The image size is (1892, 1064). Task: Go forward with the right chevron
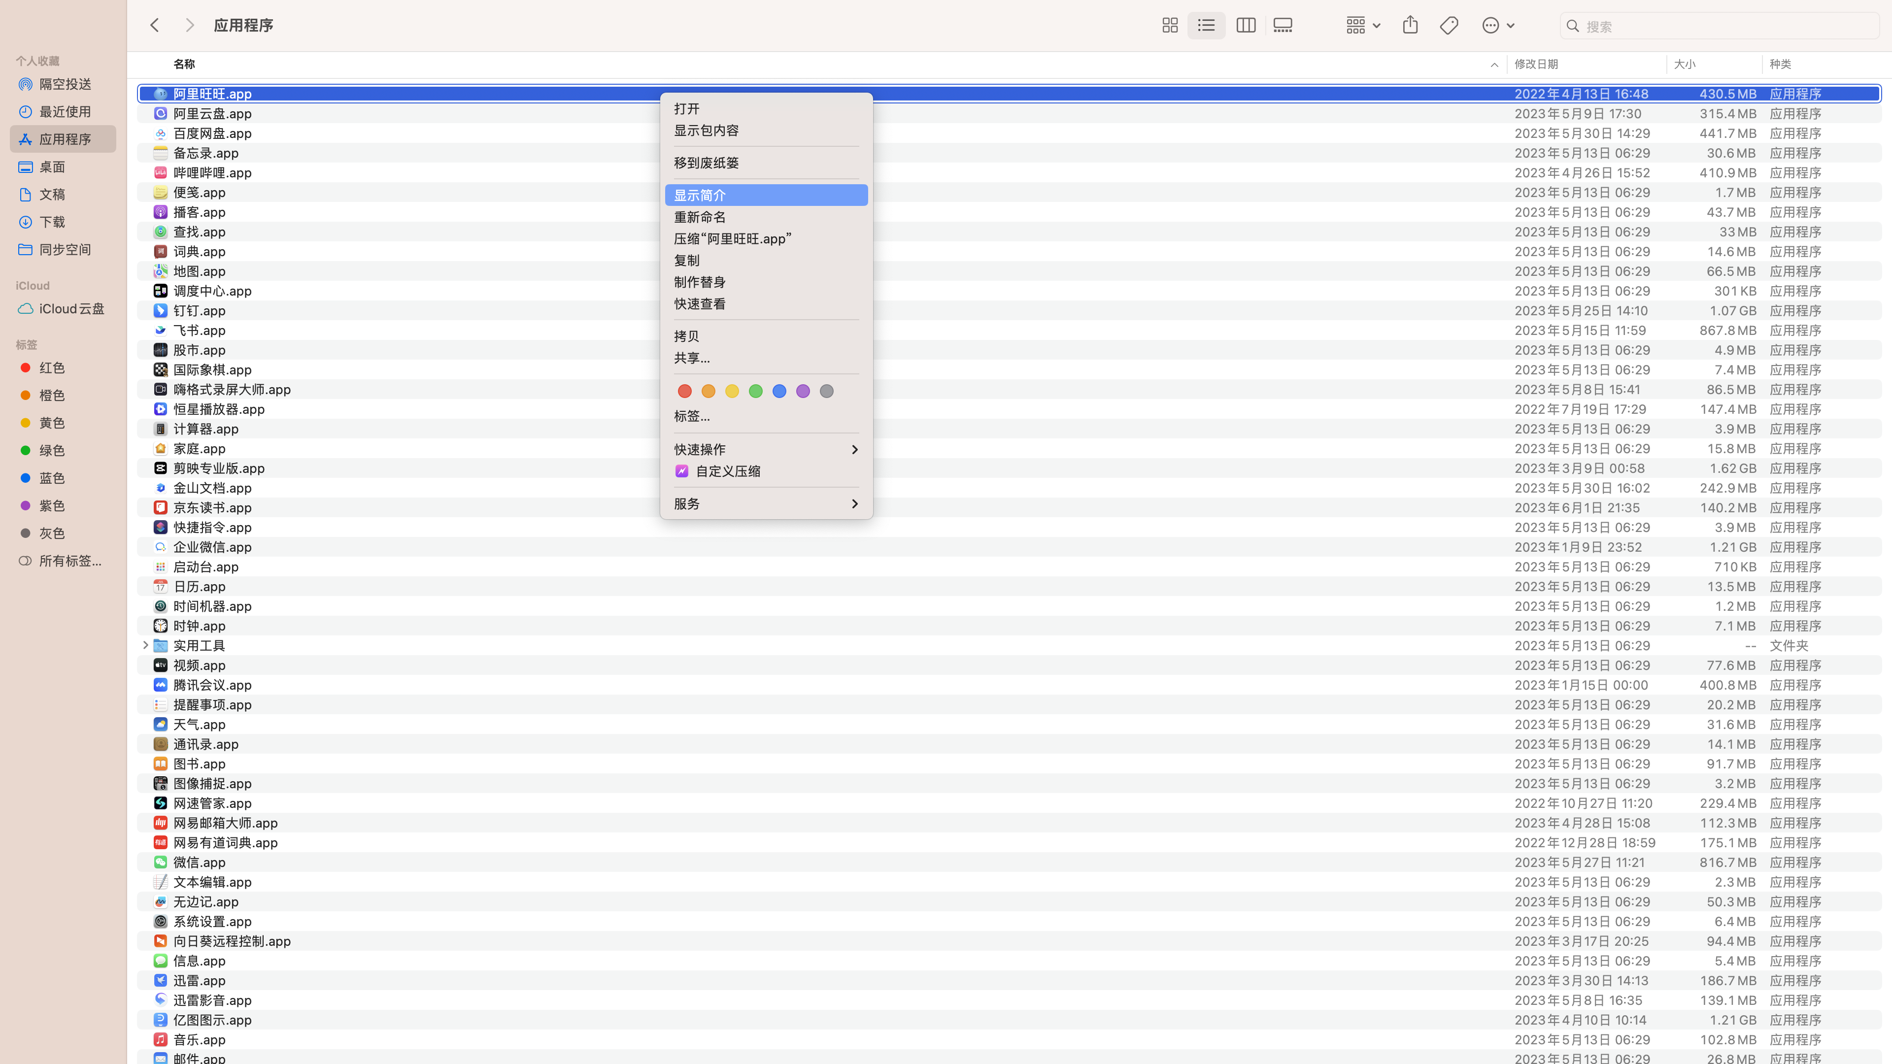(x=190, y=25)
